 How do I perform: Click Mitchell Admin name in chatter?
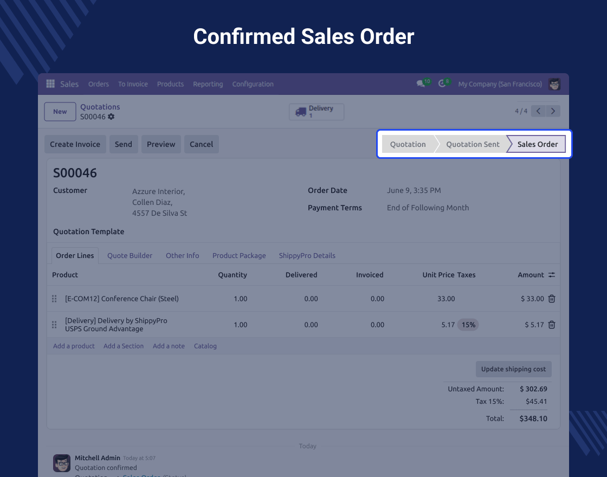tap(98, 458)
